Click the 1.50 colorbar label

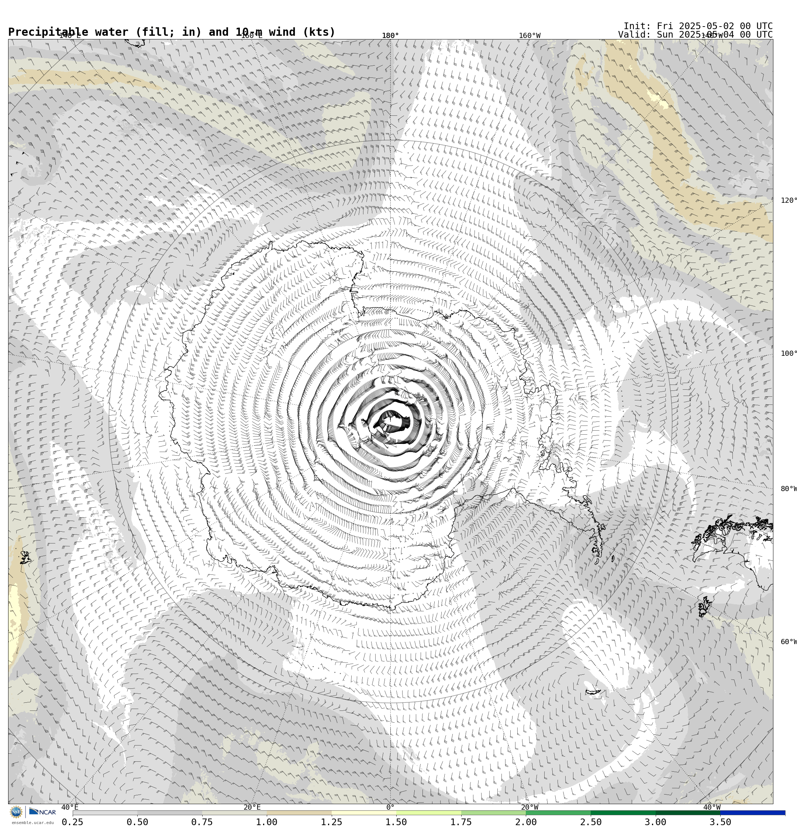click(396, 822)
